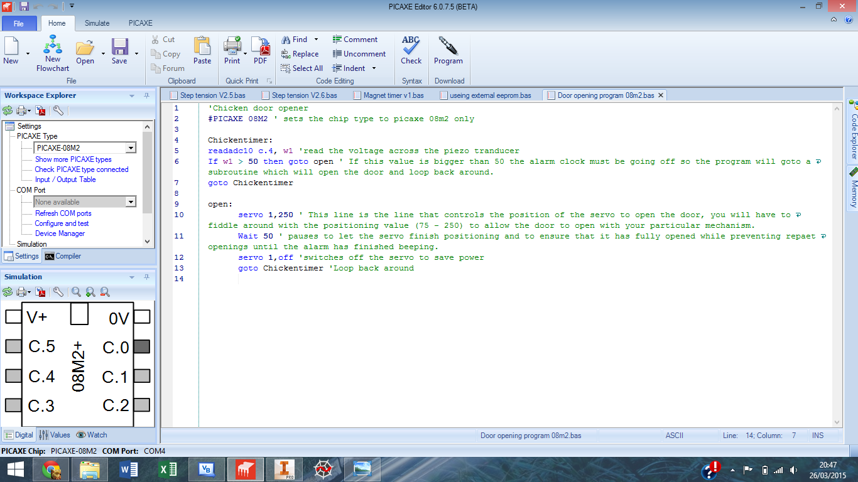Click Replace in Code Editing group
This screenshot has width=858, height=482.
tap(300, 54)
